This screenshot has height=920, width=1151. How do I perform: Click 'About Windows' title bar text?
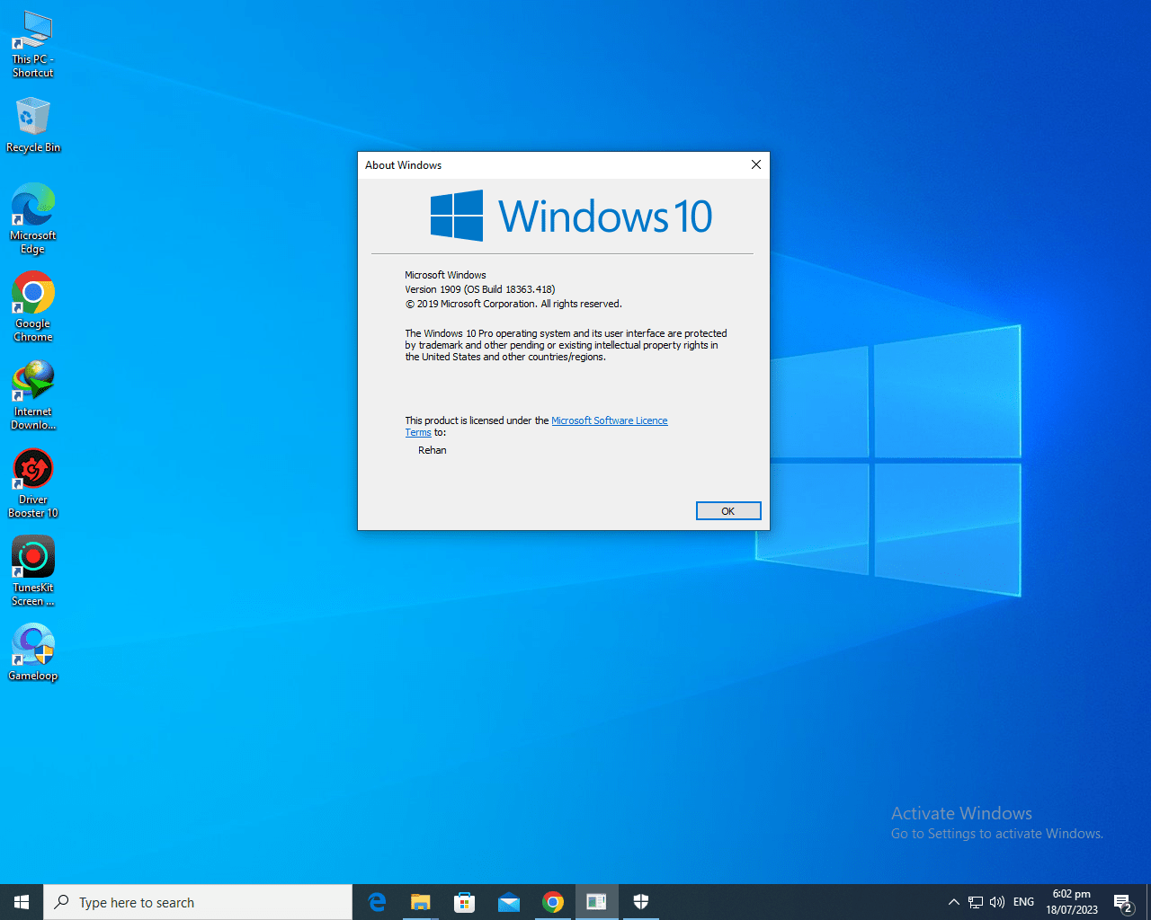(x=404, y=165)
